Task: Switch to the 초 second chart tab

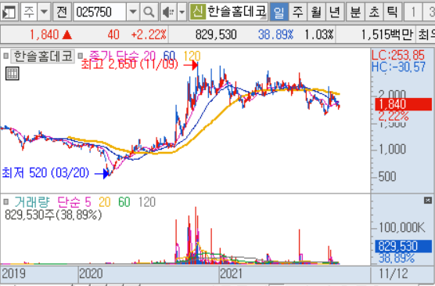Action: click(374, 12)
